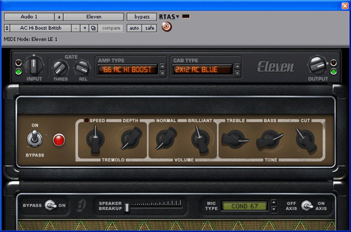Screen dimensions: 351x232
Task: Open the Audio 1 track selector
Action: [29, 17]
